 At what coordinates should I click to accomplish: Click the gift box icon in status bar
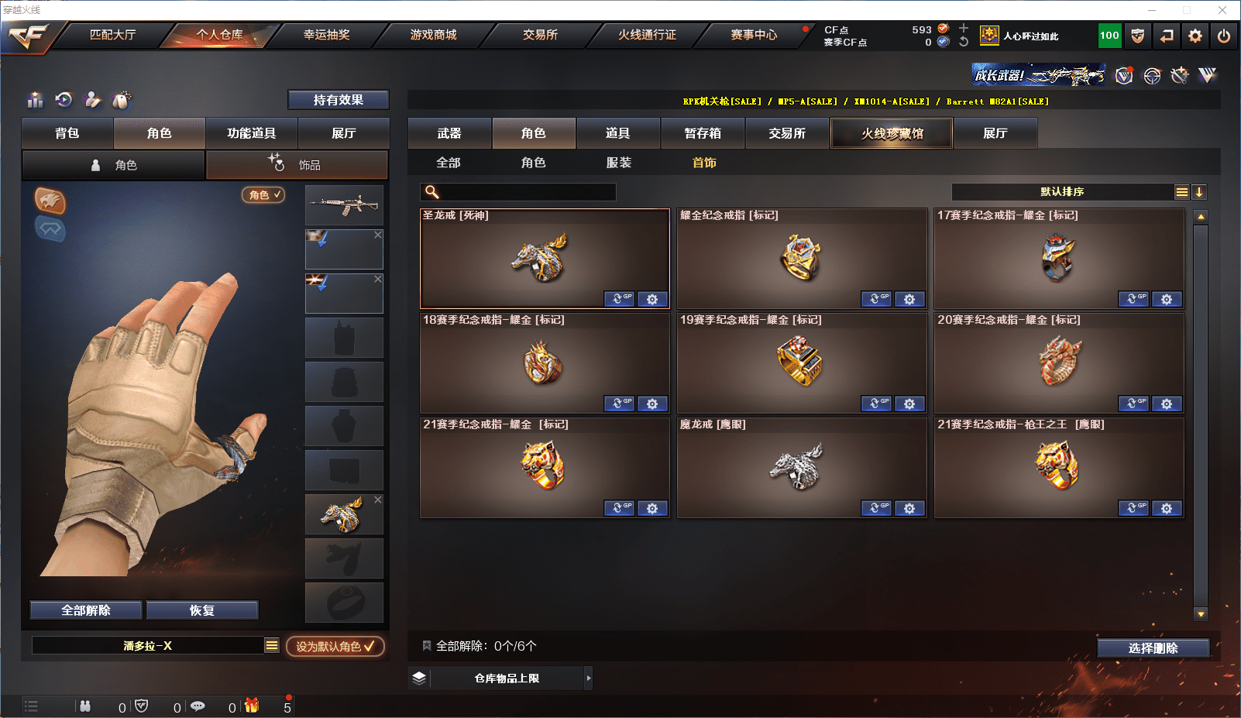pos(252,706)
